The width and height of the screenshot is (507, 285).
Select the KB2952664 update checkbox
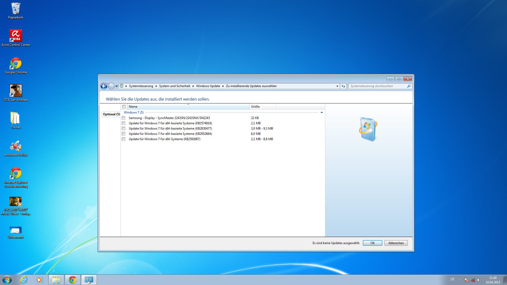(x=123, y=134)
